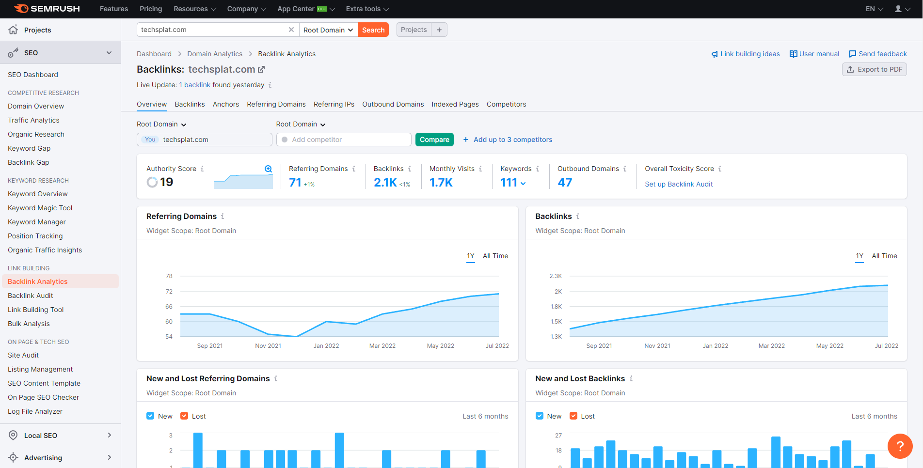Click the Link building ideas megaphone link
Image resolution: width=923 pixels, height=468 pixels.
tap(746, 54)
